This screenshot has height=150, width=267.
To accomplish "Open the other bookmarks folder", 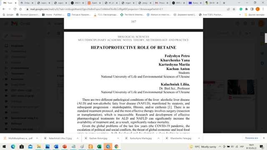I will (x=254, y=15).
